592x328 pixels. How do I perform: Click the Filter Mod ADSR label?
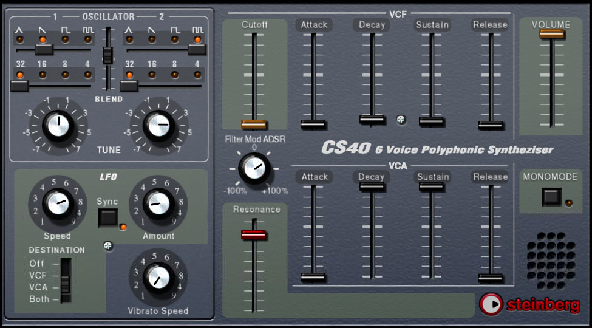point(255,140)
